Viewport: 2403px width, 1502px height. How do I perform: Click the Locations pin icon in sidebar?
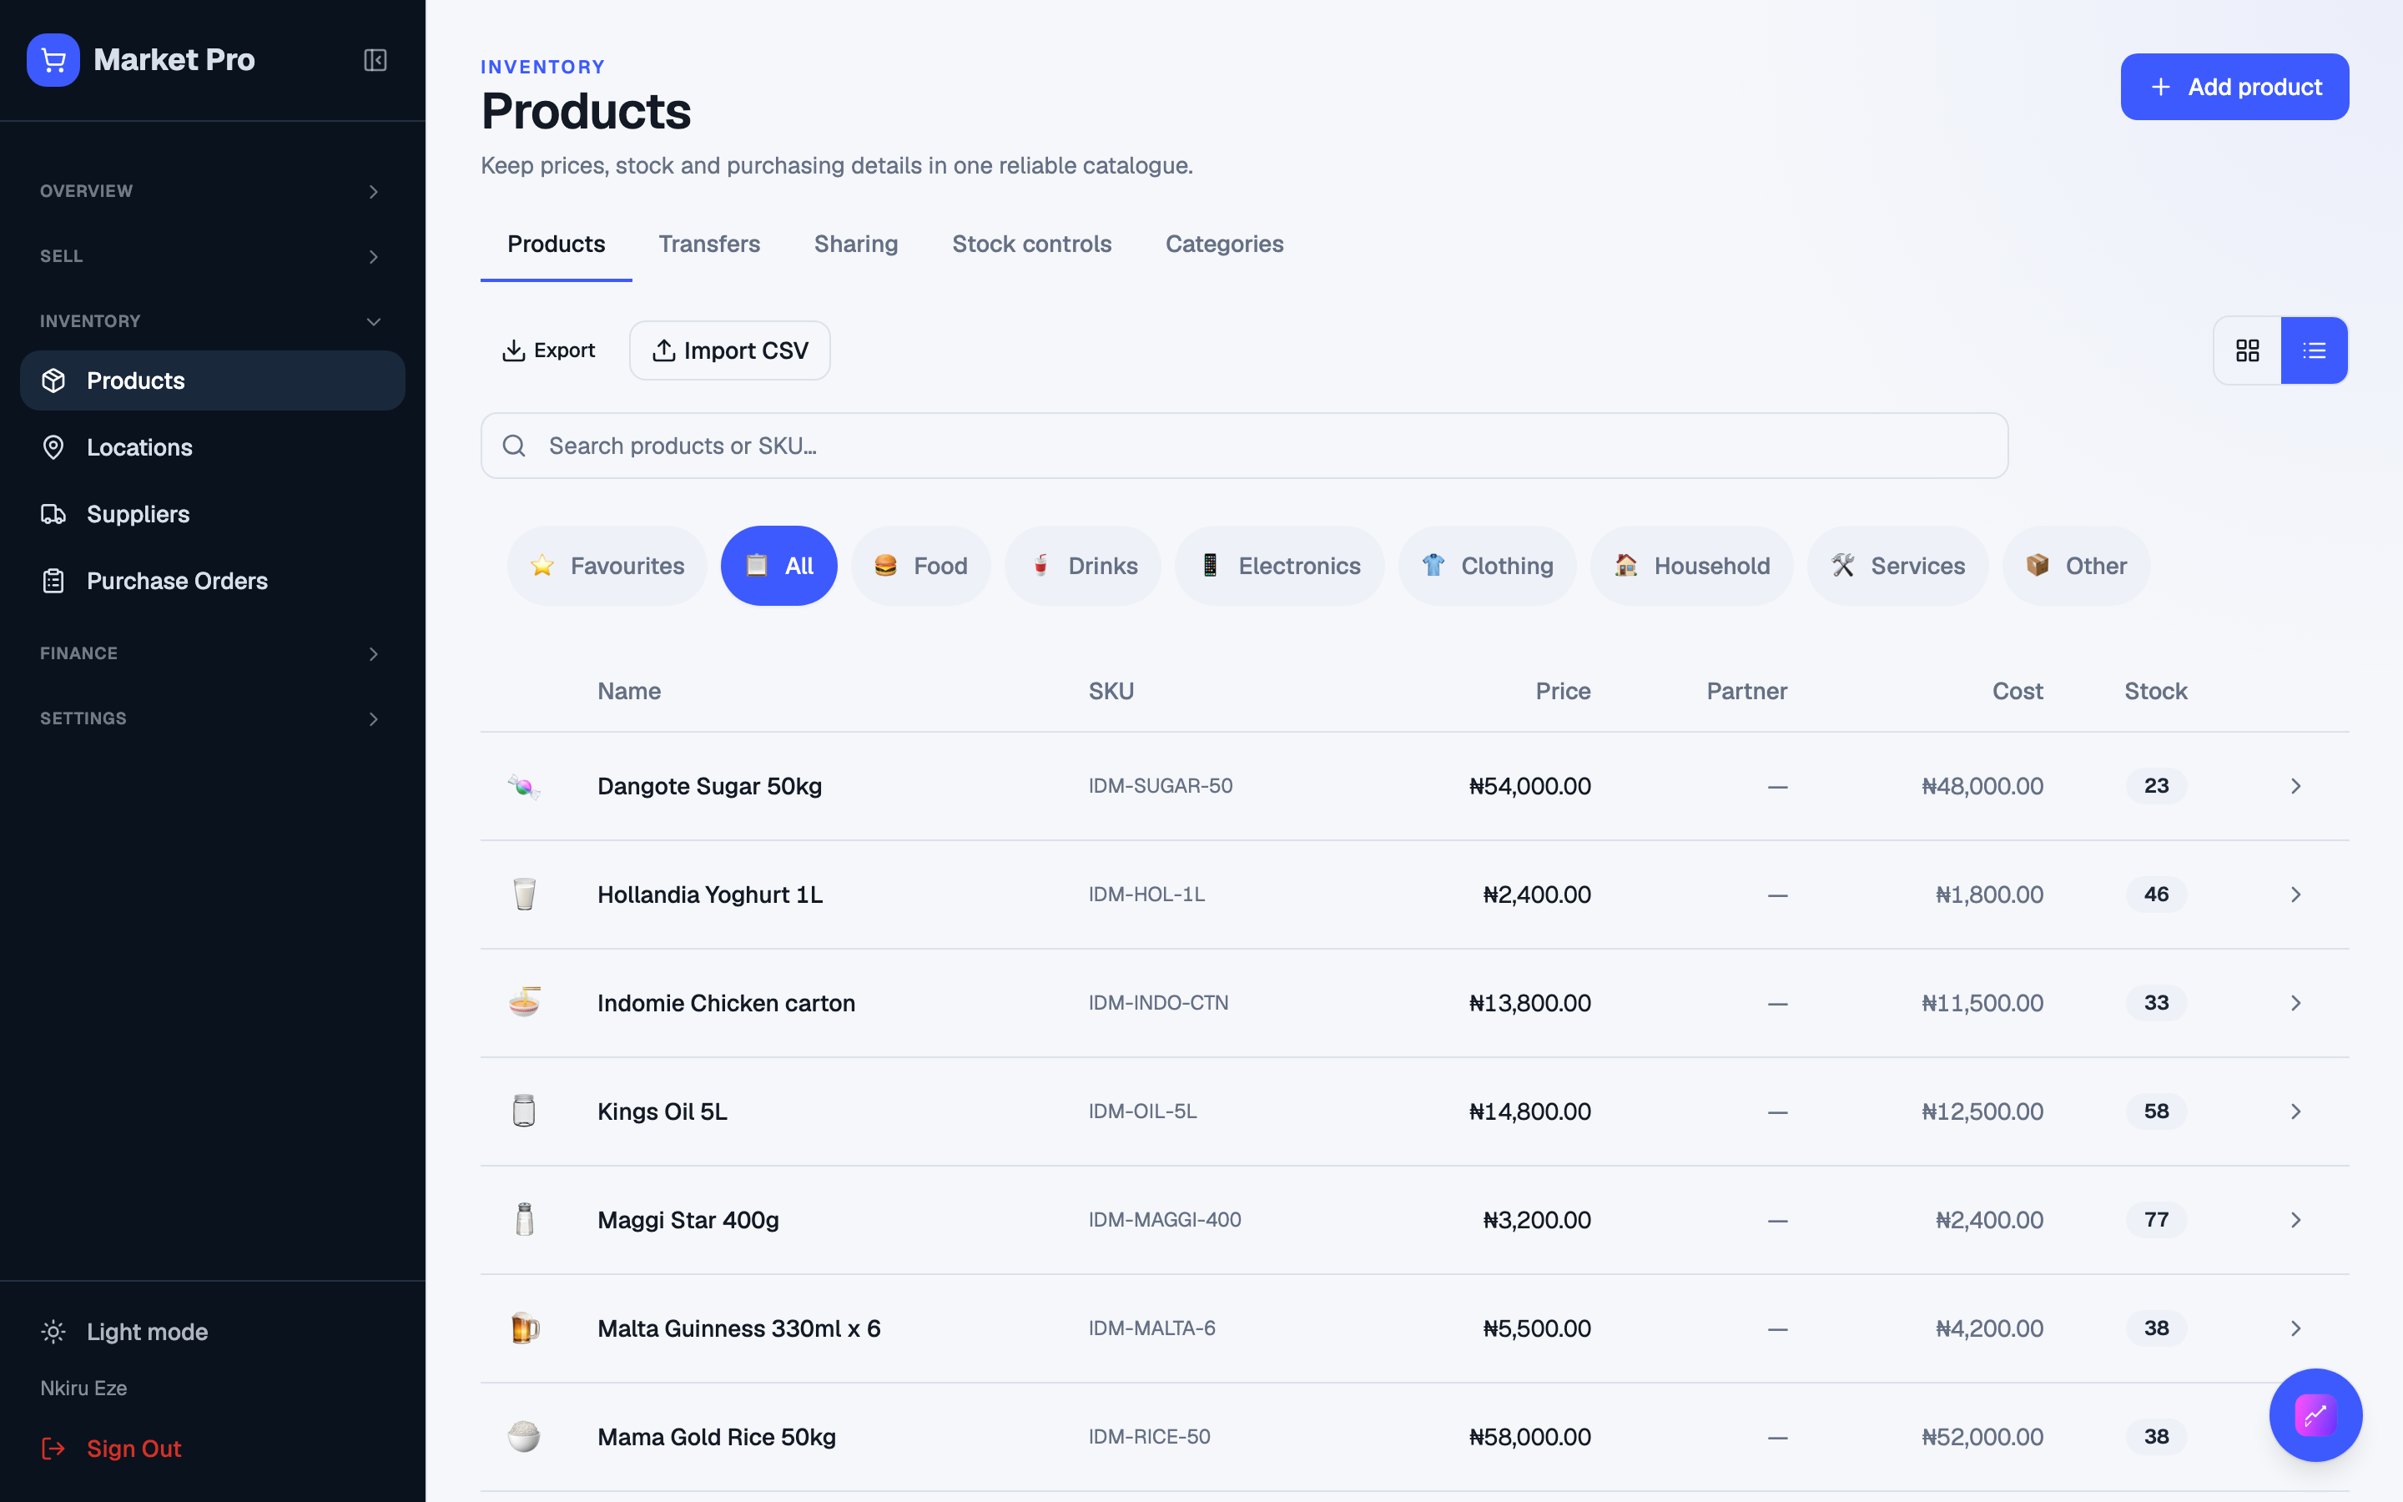[53, 447]
